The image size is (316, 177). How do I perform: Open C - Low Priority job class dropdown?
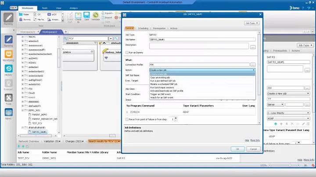pos(288,113)
